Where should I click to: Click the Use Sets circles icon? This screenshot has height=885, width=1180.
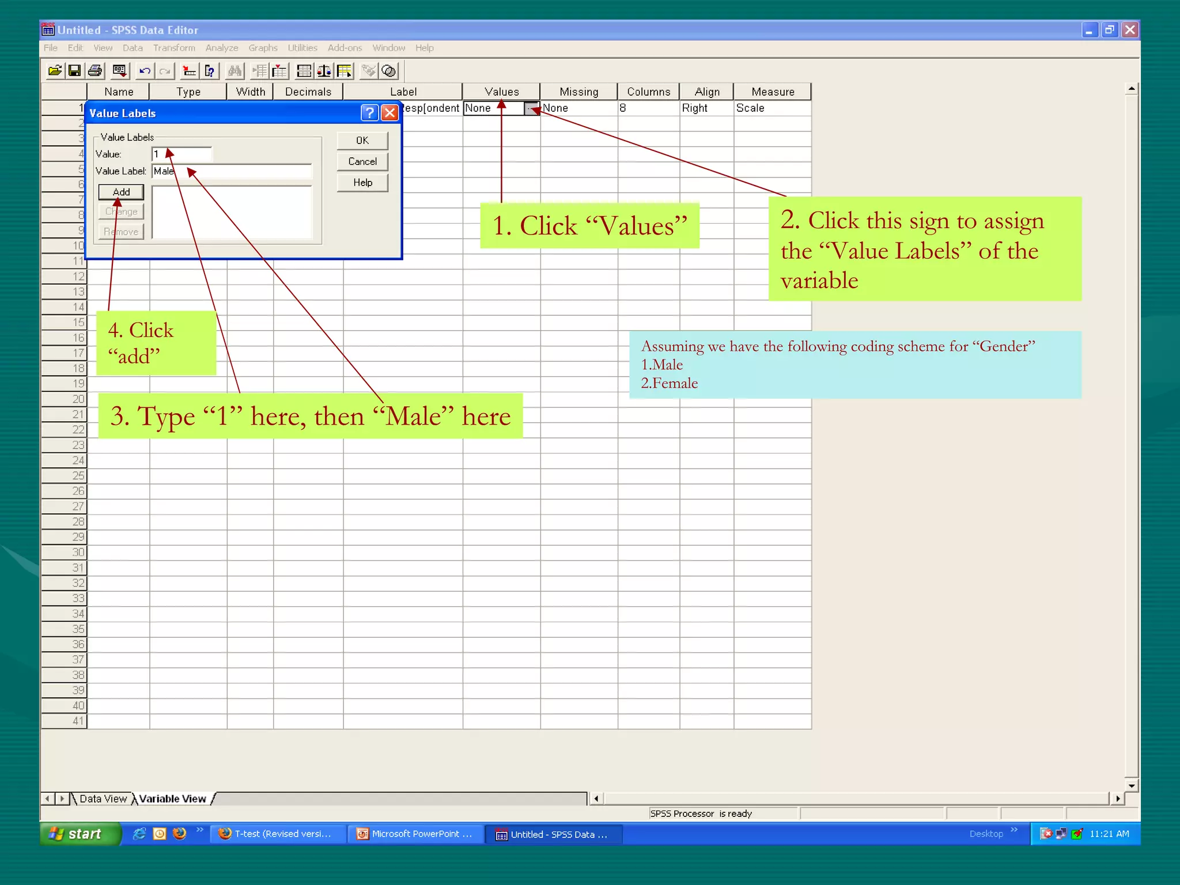pyautogui.click(x=389, y=71)
